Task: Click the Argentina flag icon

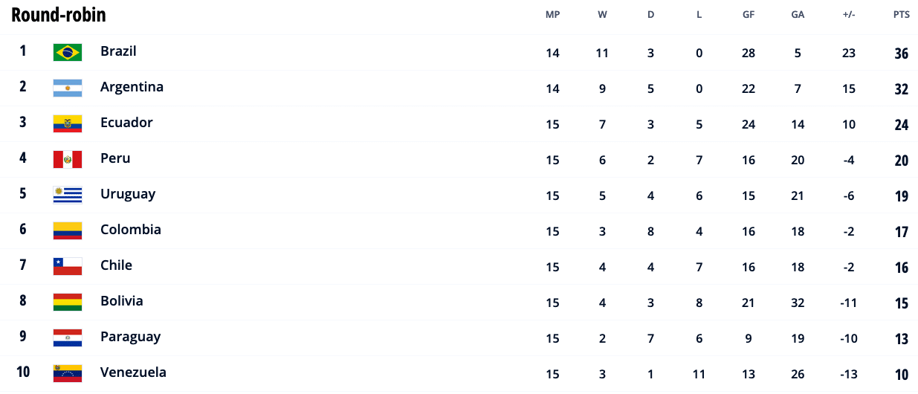Action: 68,88
